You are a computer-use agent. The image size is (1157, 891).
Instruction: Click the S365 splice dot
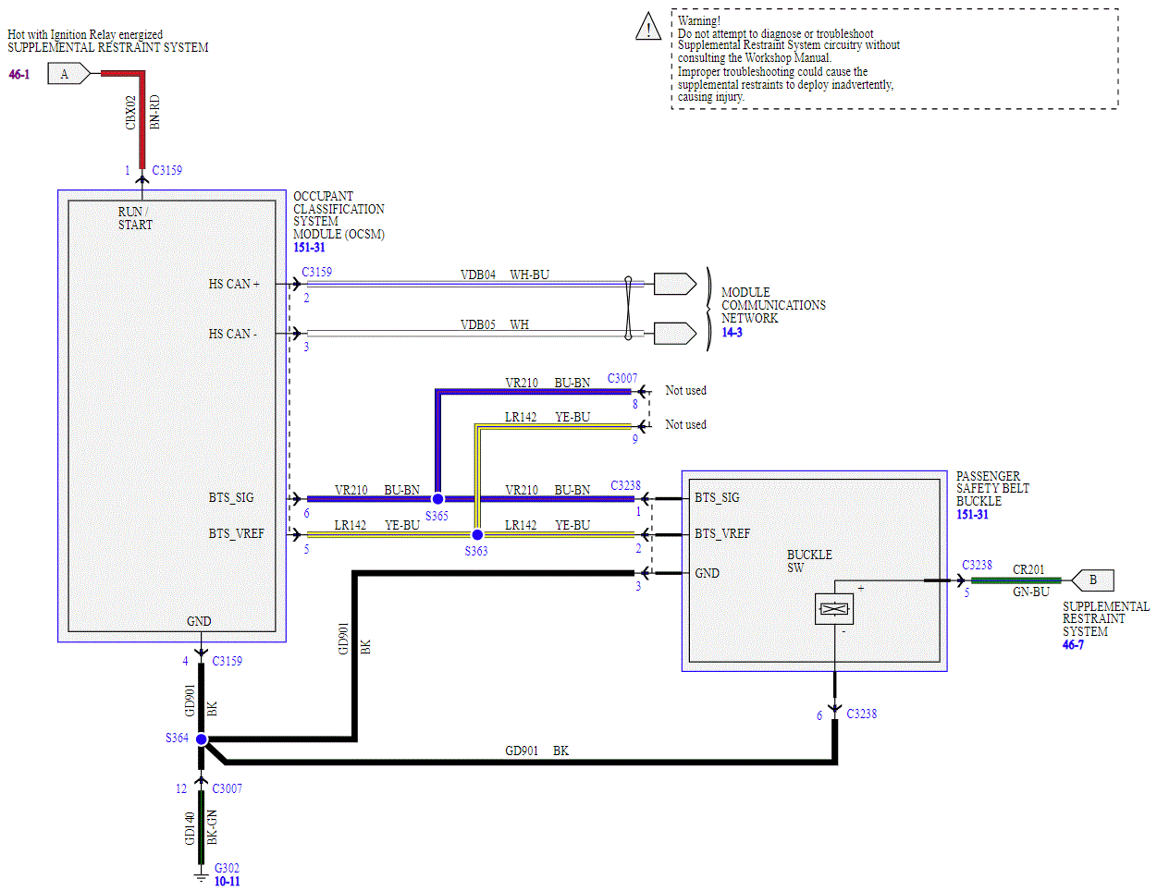tap(437, 499)
